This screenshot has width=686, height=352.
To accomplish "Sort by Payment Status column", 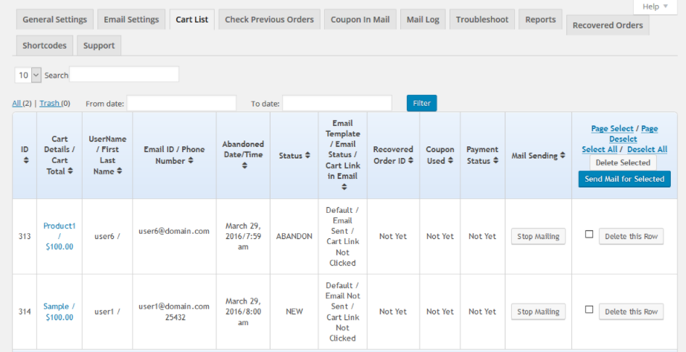I will pyautogui.click(x=495, y=161).
